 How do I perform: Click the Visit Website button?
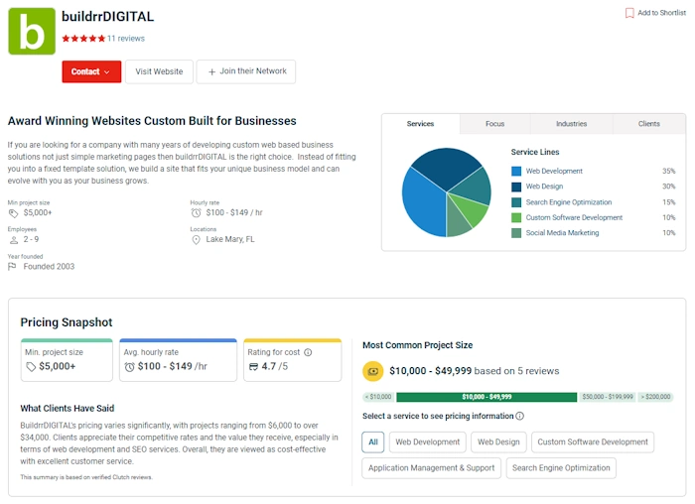[159, 71]
